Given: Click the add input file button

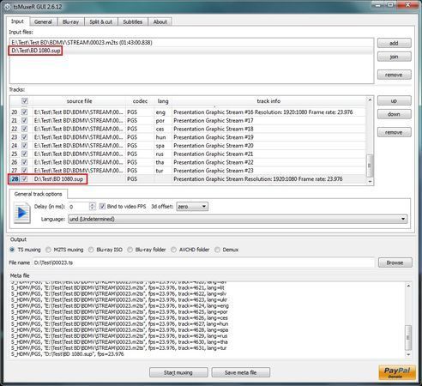Looking at the screenshot, I should point(395,43).
